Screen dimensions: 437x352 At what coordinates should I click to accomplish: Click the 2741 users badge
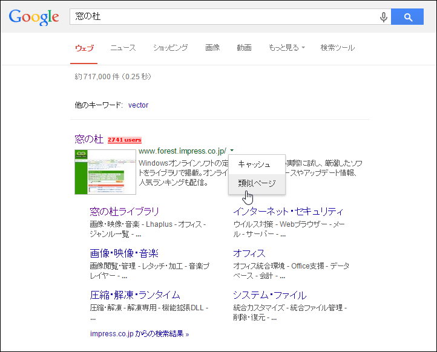pyautogui.click(x=125, y=140)
